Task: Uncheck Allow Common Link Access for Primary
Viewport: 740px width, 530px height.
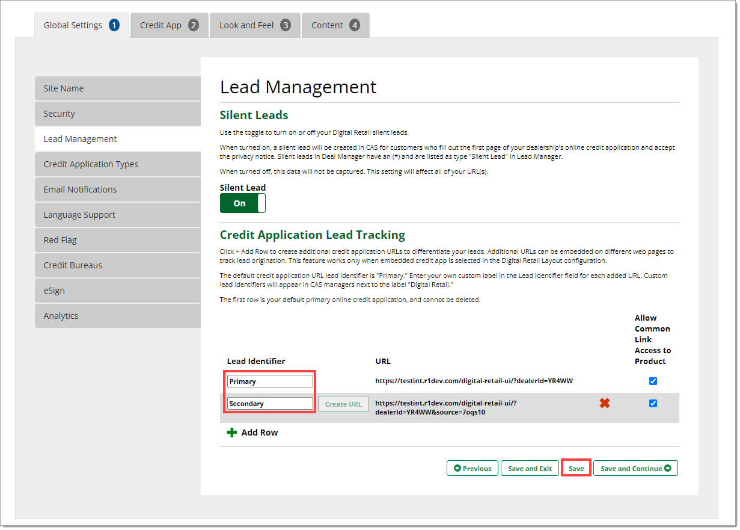Action: pyautogui.click(x=653, y=381)
